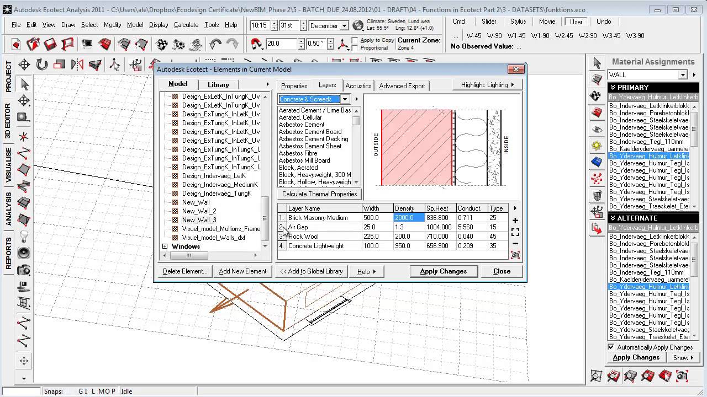Click the Rotate circular arrow icon
The height and width of the screenshot is (397, 707).
pos(42,65)
